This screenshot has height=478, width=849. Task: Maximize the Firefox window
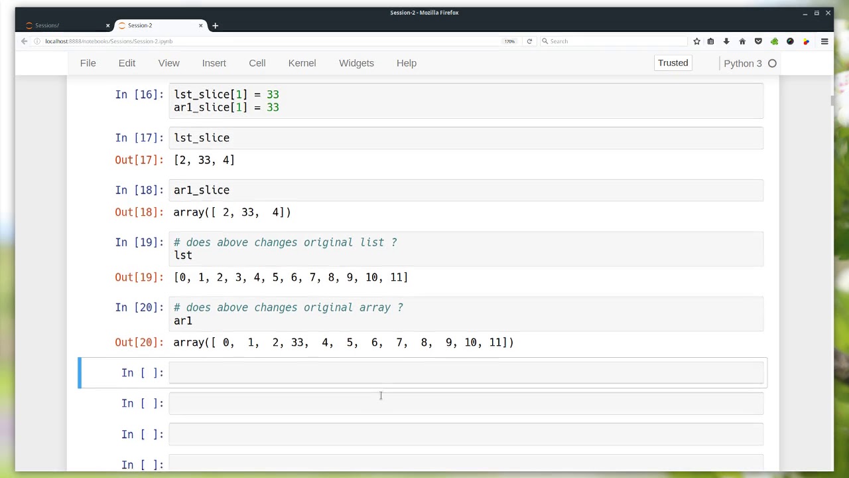[x=816, y=13]
